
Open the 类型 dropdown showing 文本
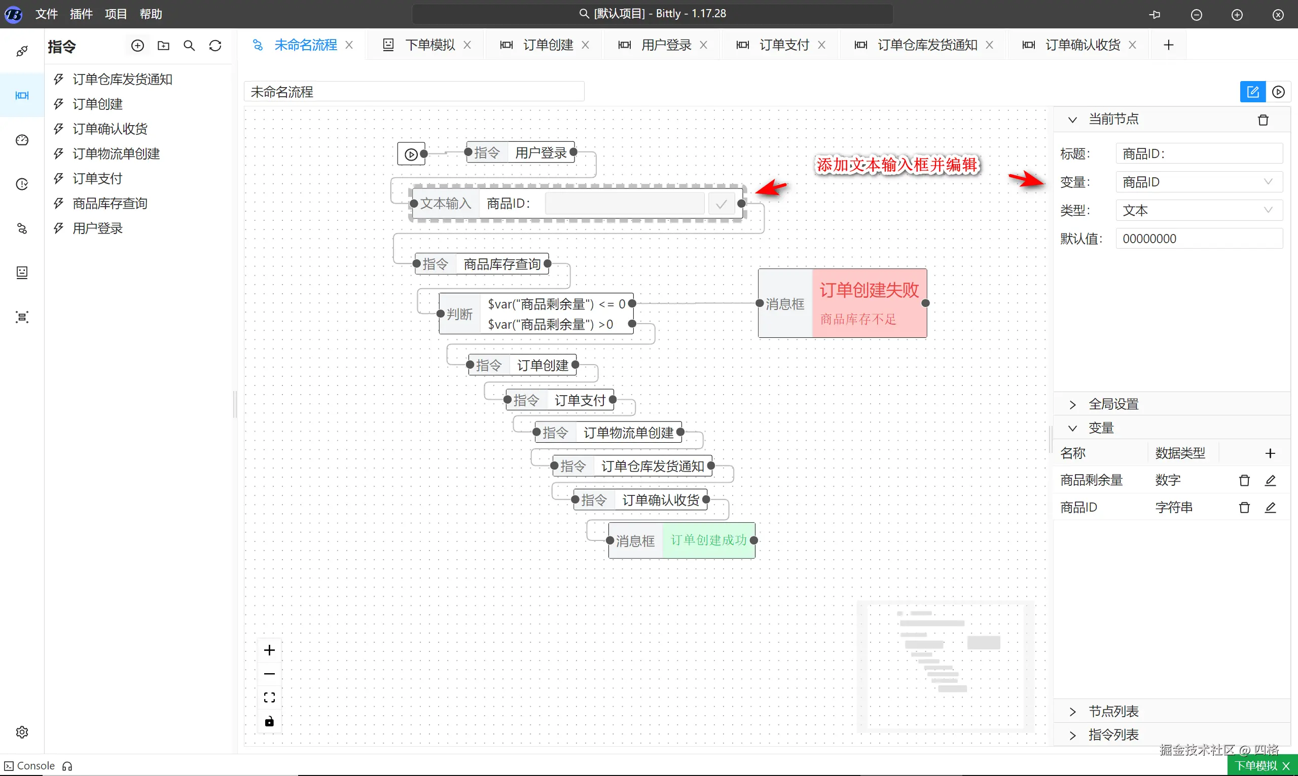[x=1199, y=210]
